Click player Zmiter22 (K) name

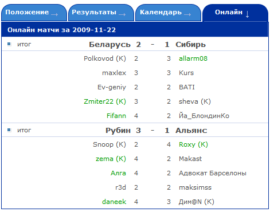click(105, 101)
